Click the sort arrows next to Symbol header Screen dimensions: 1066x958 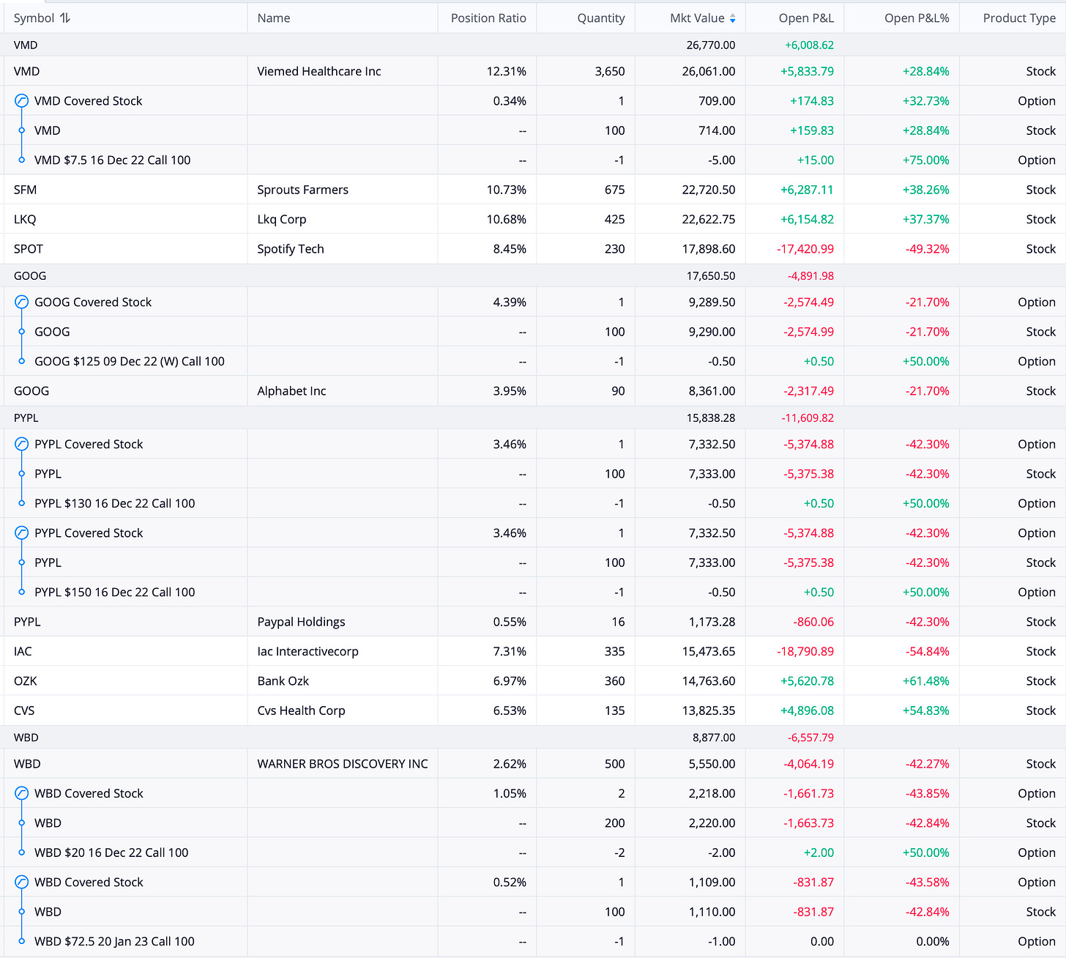65,18
